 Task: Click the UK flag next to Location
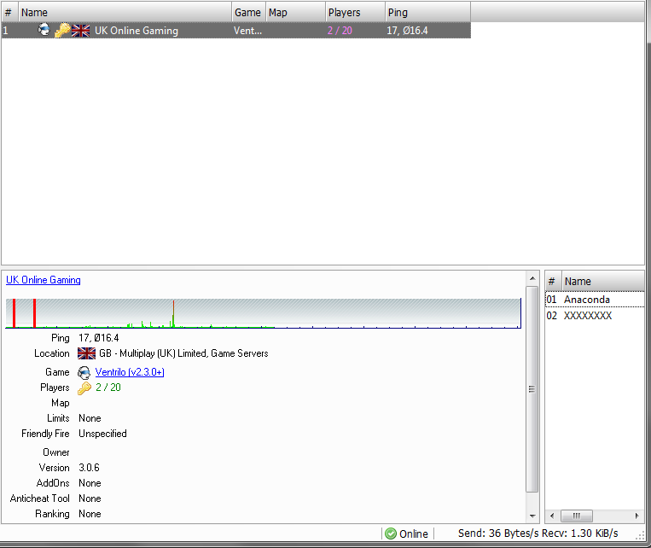tap(86, 353)
